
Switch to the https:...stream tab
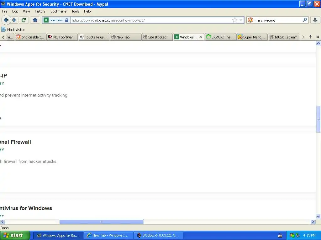pyautogui.click(x=284, y=37)
